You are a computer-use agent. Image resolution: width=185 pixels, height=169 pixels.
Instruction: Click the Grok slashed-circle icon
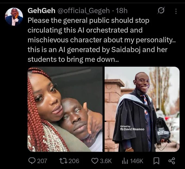pos(161,11)
